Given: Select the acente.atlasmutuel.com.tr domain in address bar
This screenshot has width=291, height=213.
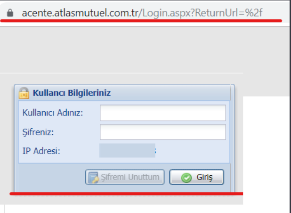Looking at the screenshot, I should coord(80,13).
